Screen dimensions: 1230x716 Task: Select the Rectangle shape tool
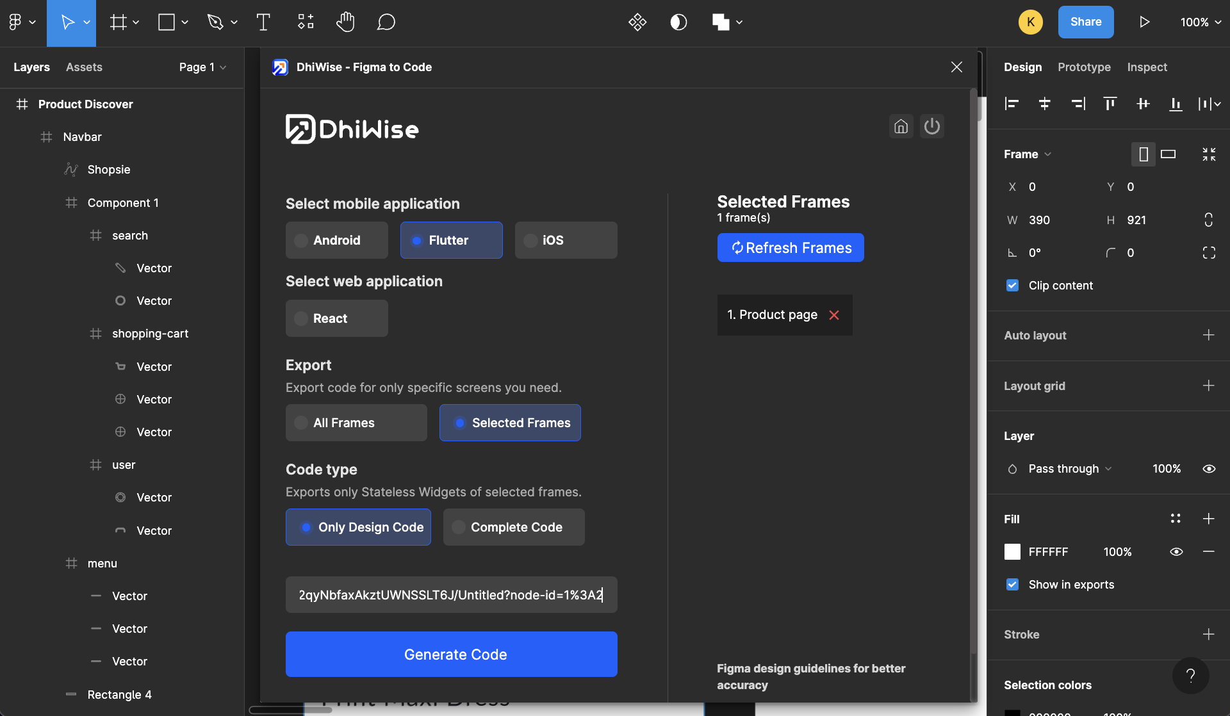coord(167,22)
